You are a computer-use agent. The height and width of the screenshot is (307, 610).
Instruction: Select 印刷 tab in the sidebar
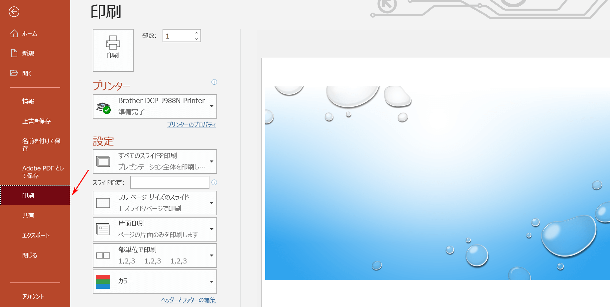tap(35, 195)
